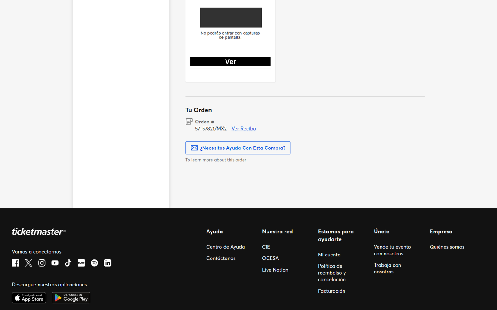Go to Centro de Ayuda
Screen dimensions: 497x310
pos(226,247)
